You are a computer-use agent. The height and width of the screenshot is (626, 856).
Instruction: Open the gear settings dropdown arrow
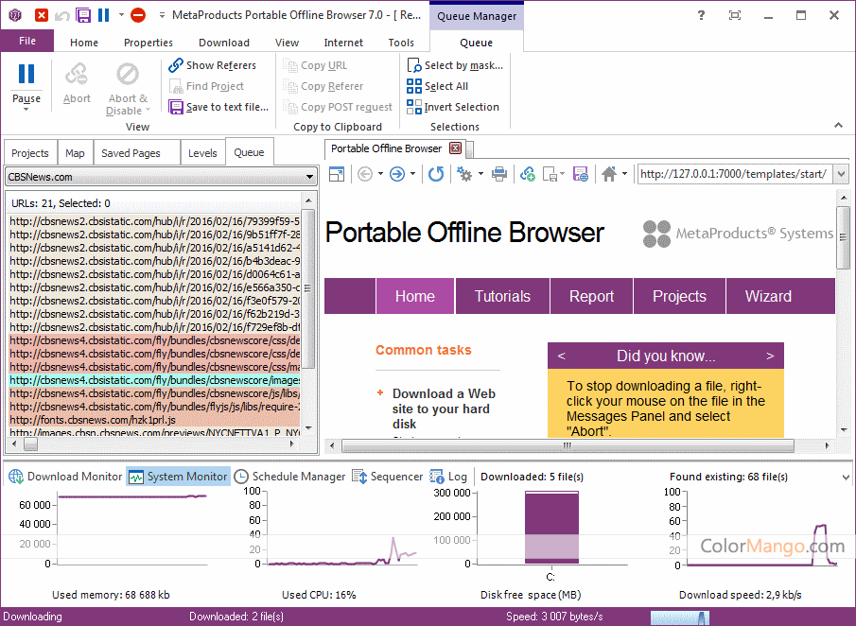(480, 174)
